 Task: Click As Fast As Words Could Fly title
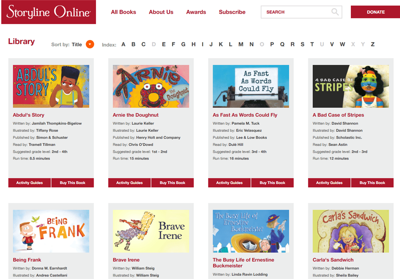[x=245, y=115]
